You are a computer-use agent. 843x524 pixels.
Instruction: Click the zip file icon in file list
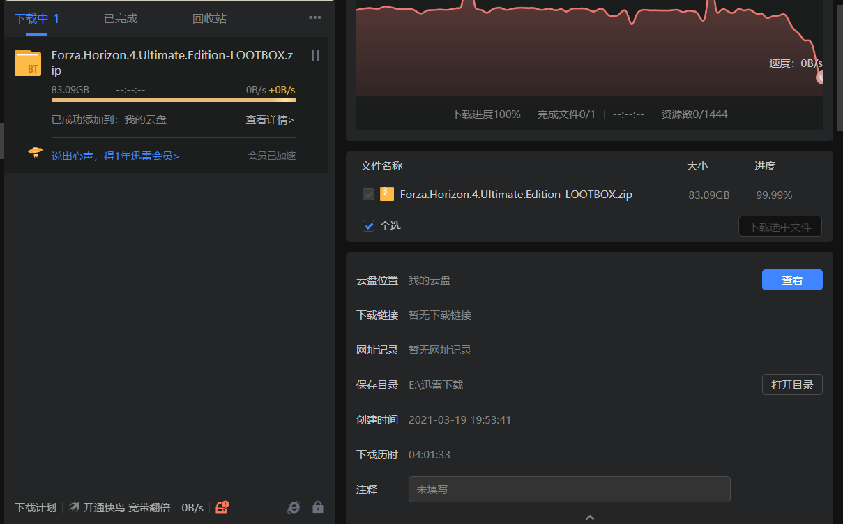click(x=387, y=195)
